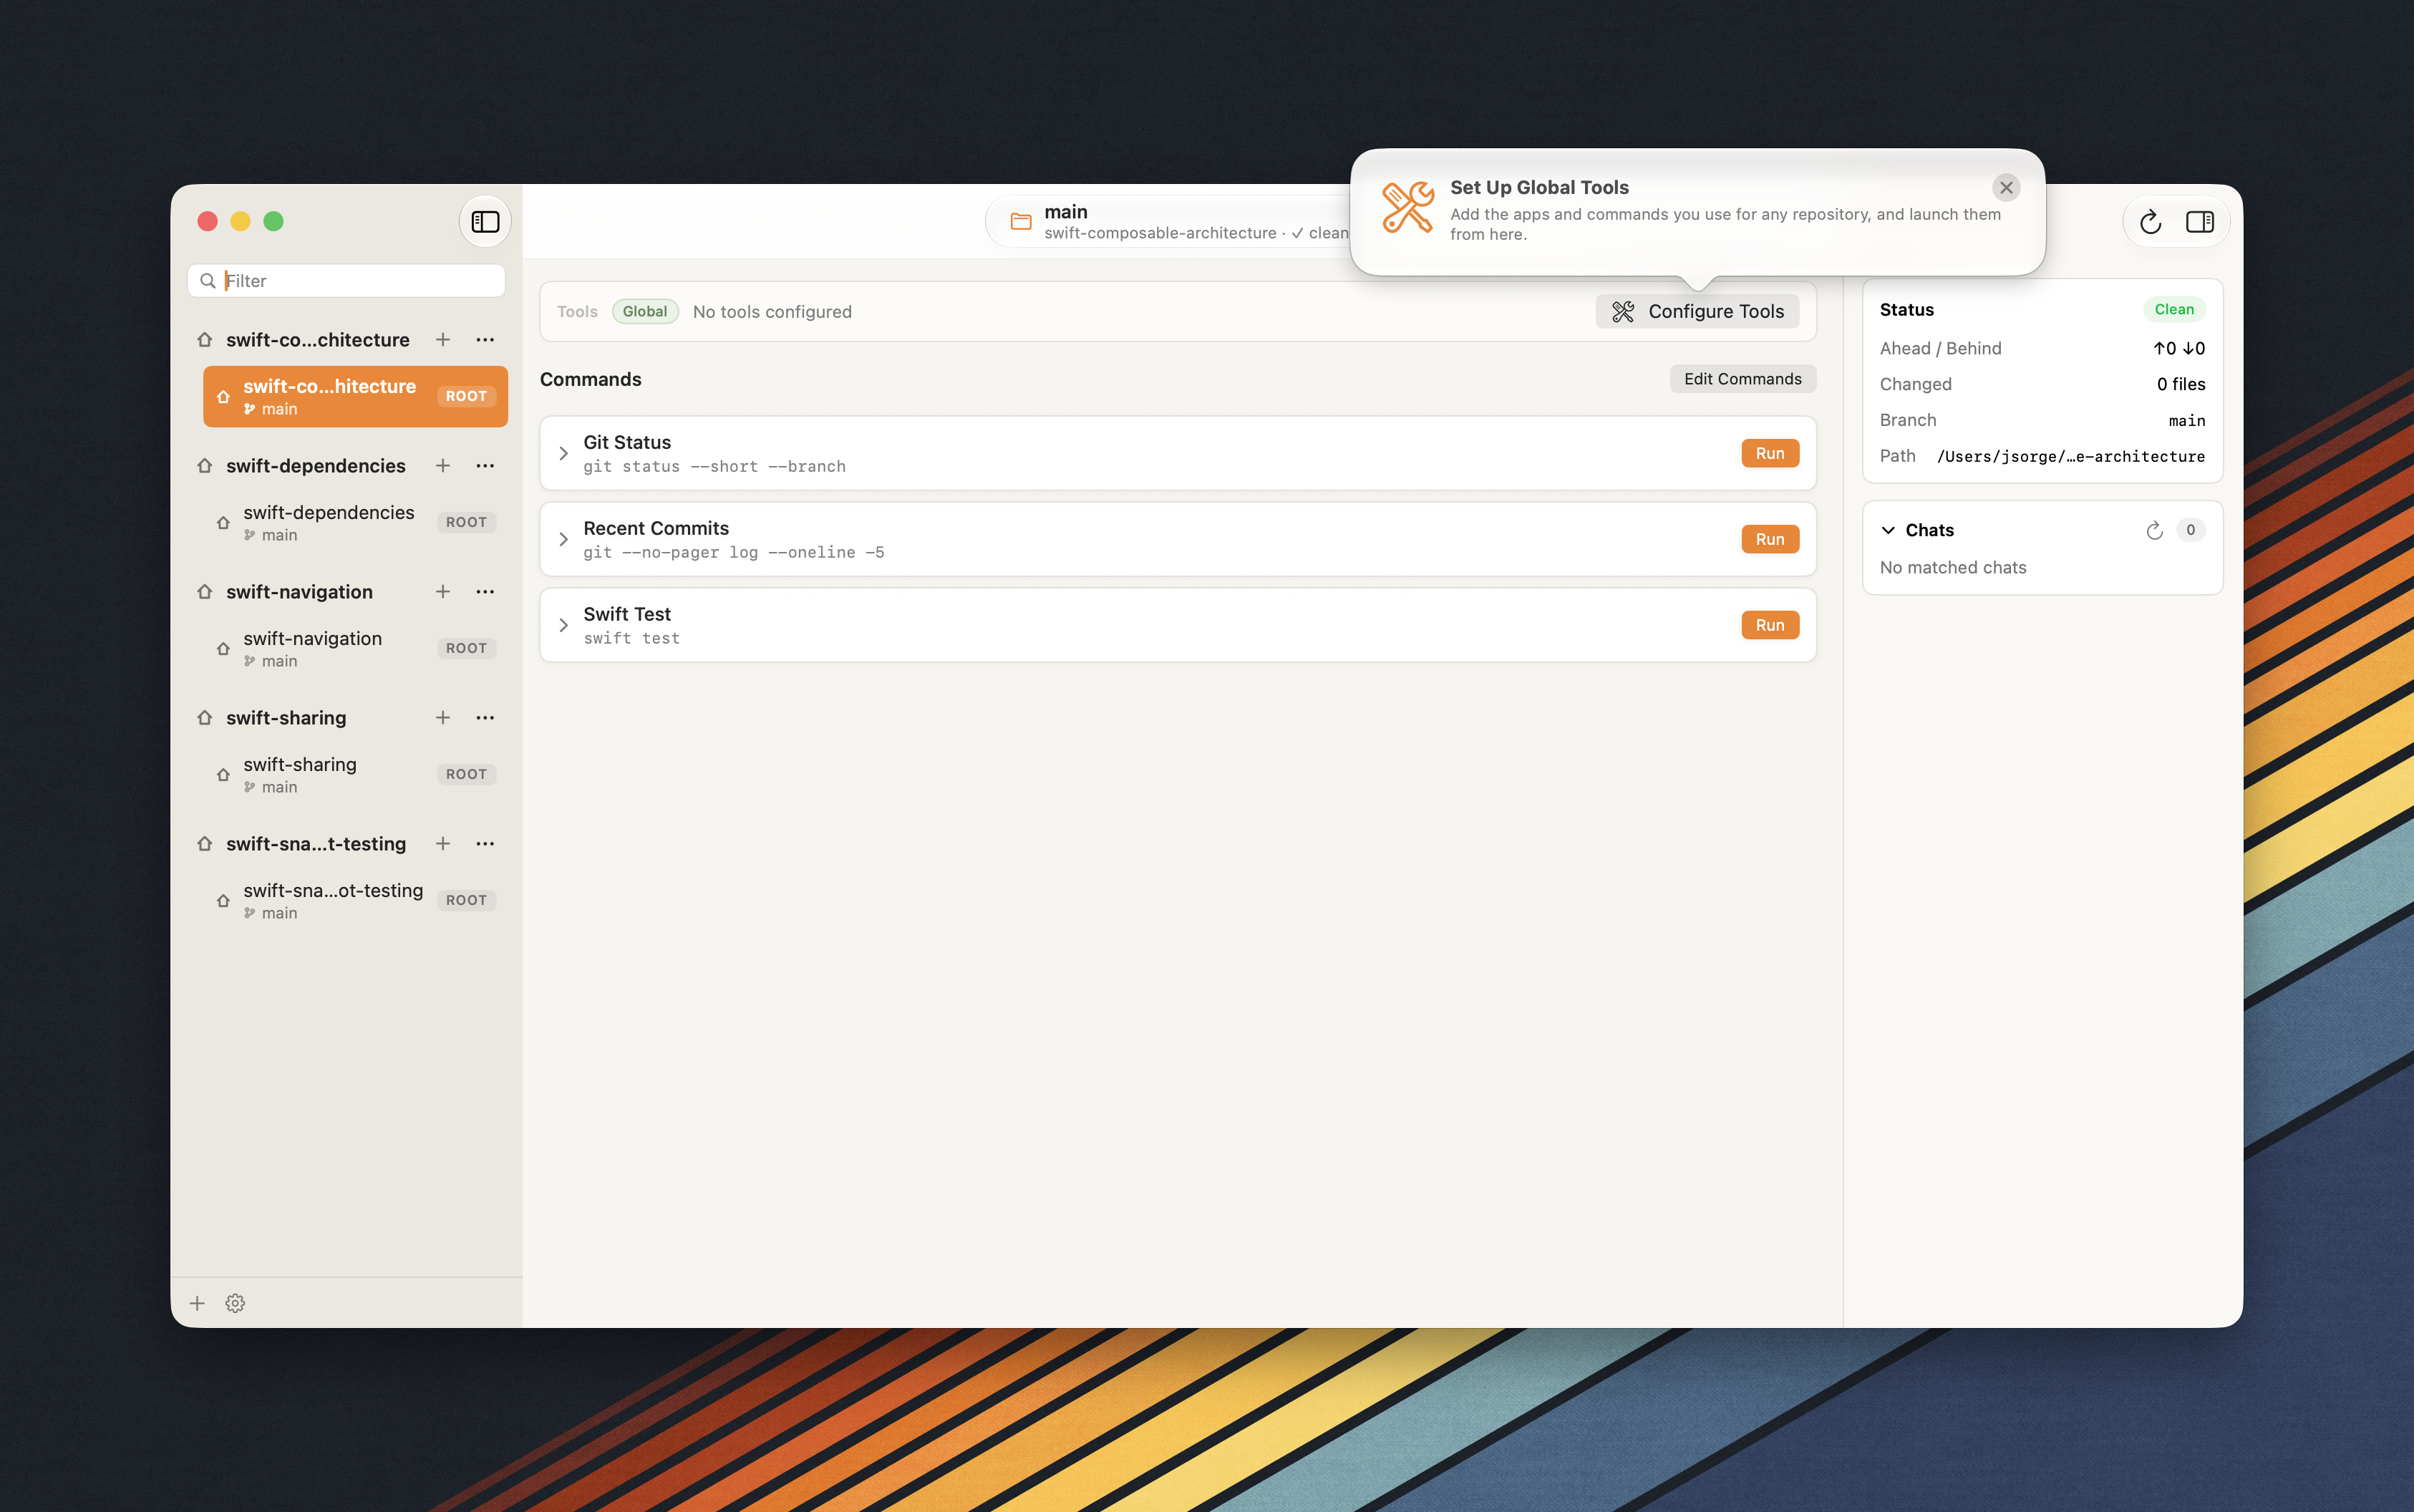
Task: Click the Changed value 0 files
Action: [2180, 384]
